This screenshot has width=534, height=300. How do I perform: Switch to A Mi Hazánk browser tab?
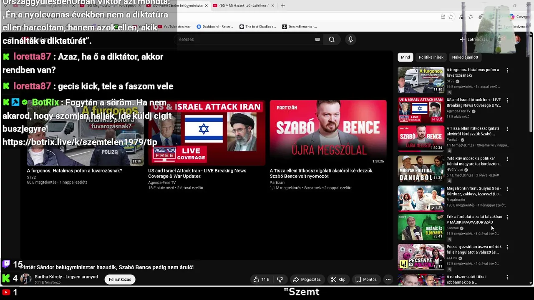(x=243, y=6)
